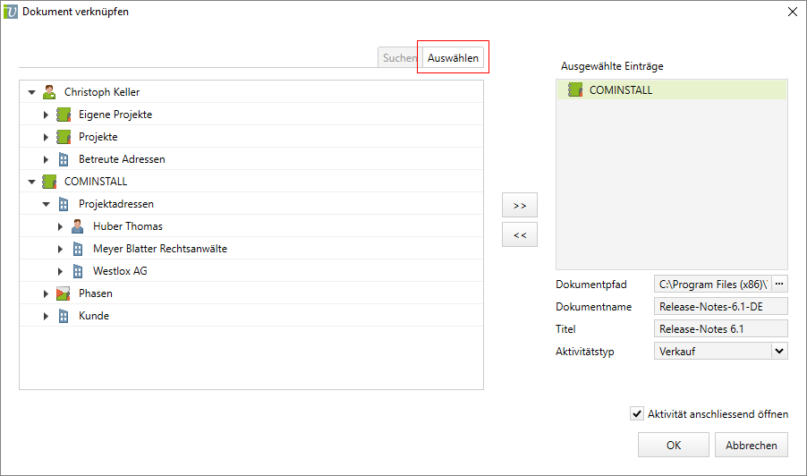
Task: Click the Phasen icon in tree
Action: point(64,293)
